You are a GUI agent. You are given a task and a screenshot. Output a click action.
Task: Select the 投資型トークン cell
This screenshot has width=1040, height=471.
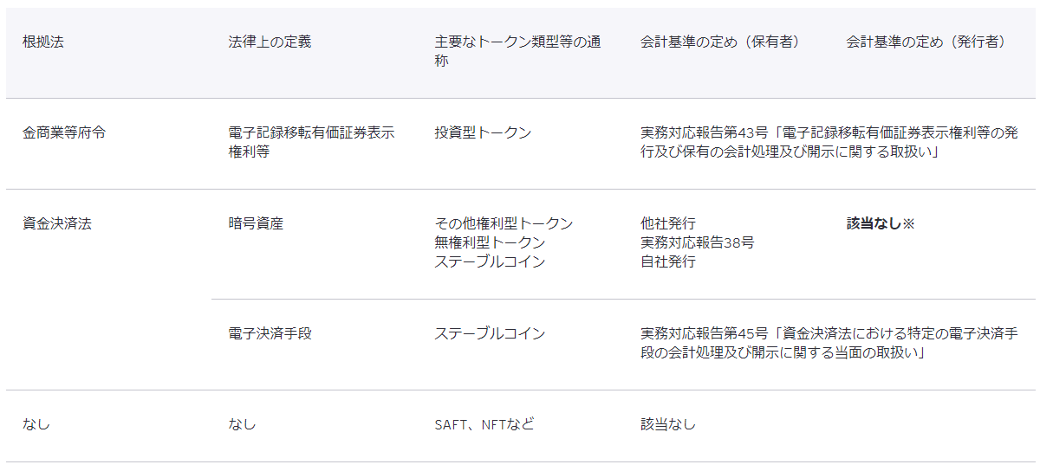(483, 133)
